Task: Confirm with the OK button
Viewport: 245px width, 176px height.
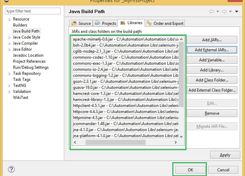Action: pyautogui.click(x=190, y=170)
